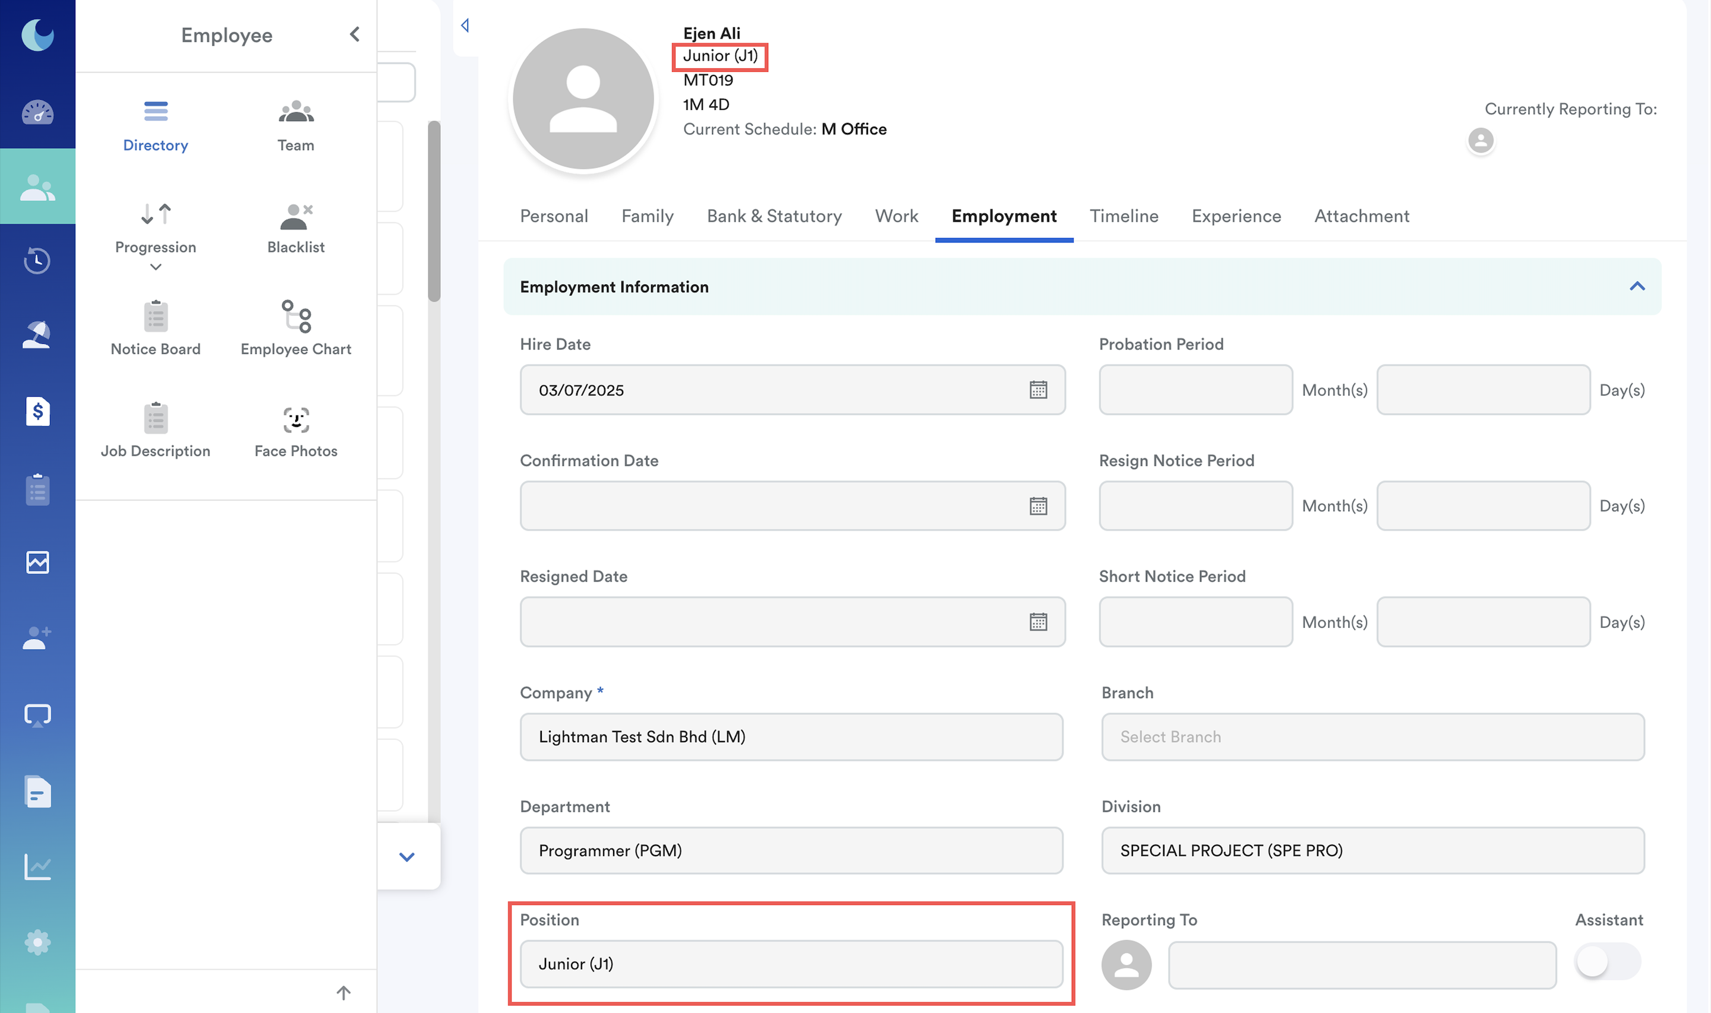Toggle the Assistant switch
The height and width of the screenshot is (1013, 1711).
[x=1606, y=963]
